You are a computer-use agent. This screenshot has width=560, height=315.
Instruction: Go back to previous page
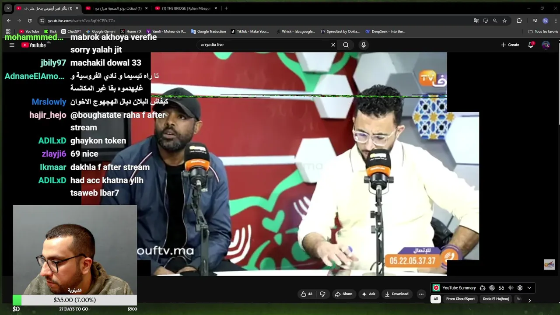[9, 21]
